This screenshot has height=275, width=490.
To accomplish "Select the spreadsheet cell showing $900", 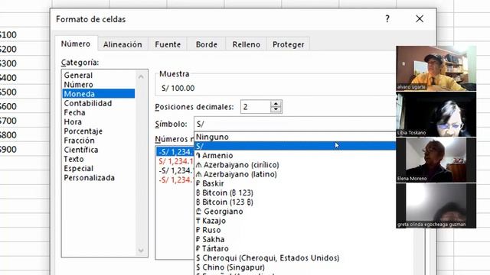I will 24,150.
